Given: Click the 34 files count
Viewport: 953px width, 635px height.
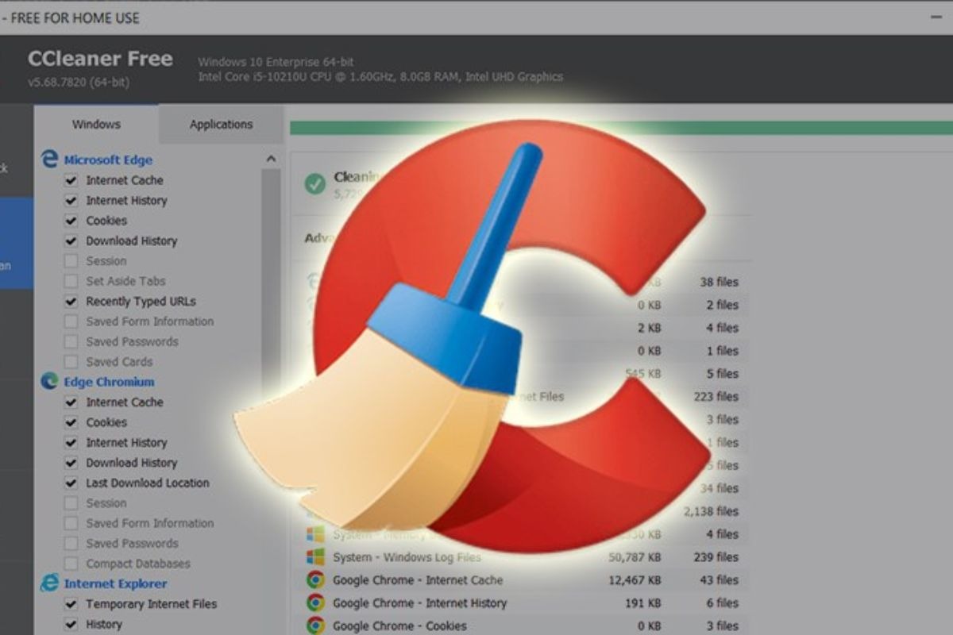Looking at the screenshot, I should (719, 488).
